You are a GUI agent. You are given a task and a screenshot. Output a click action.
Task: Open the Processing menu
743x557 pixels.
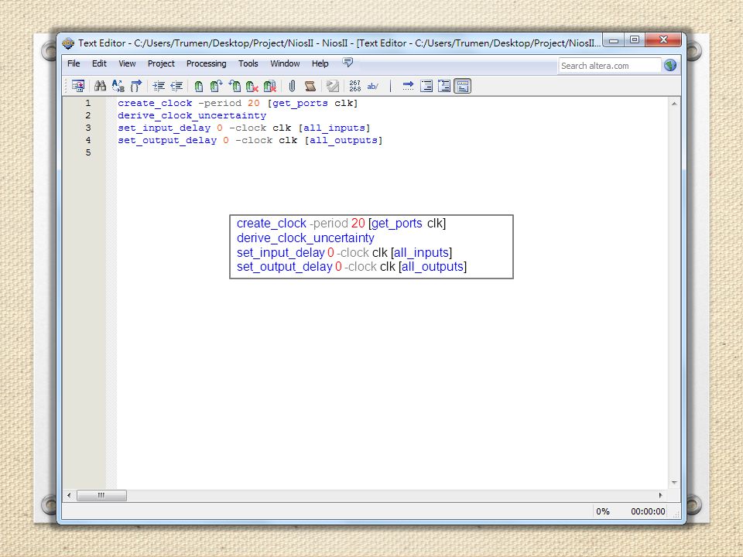point(206,63)
